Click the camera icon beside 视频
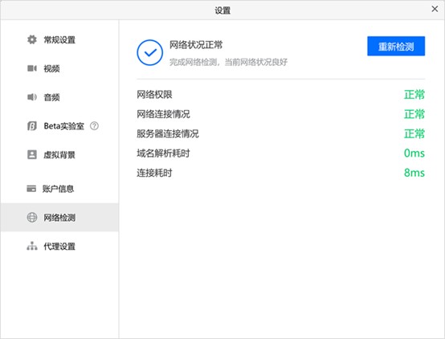 pos(32,68)
